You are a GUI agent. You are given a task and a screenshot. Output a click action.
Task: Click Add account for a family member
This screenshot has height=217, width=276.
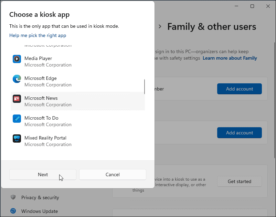pyautogui.click(x=239, y=89)
